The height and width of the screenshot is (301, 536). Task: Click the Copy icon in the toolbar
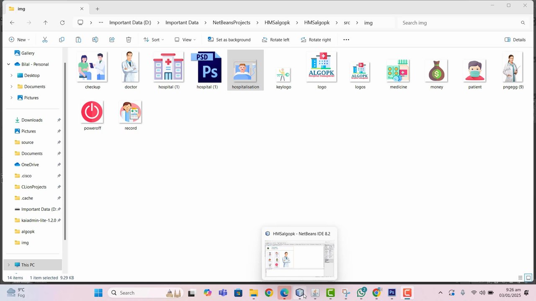click(62, 40)
